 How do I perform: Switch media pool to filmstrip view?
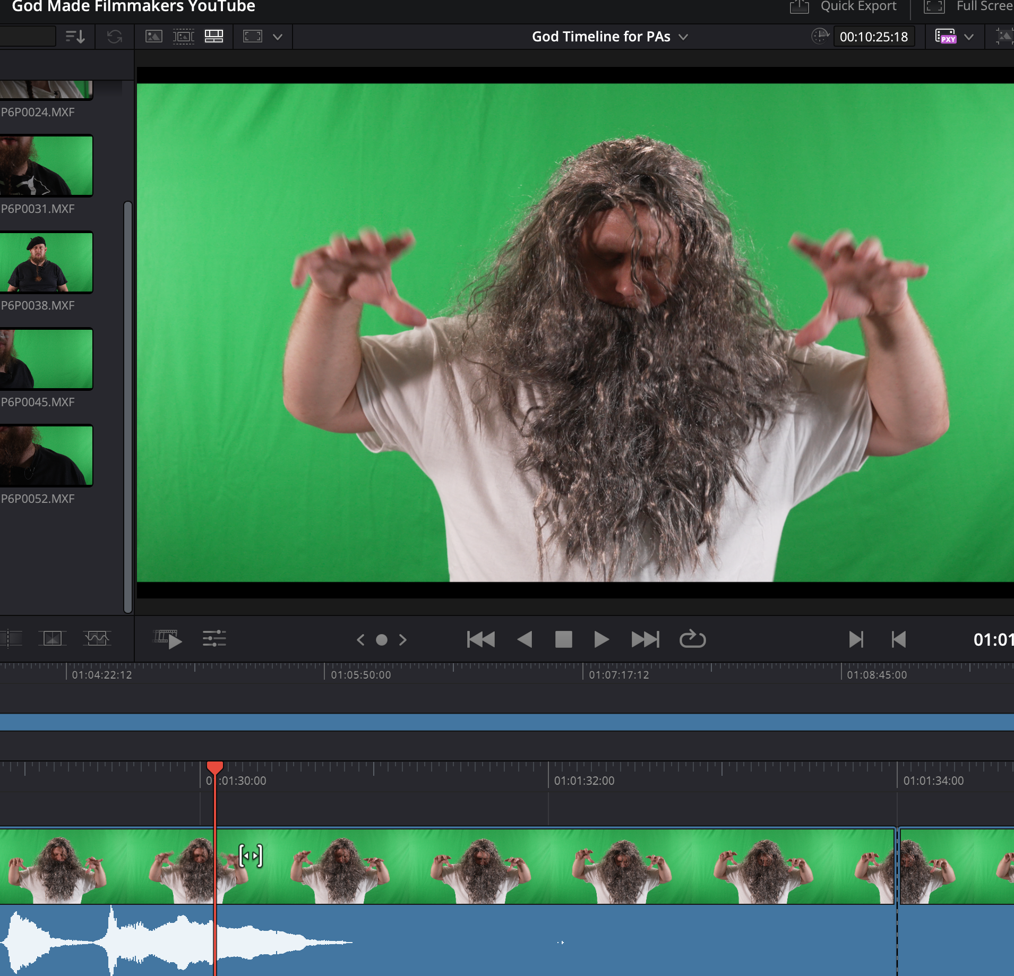[x=184, y=37]
